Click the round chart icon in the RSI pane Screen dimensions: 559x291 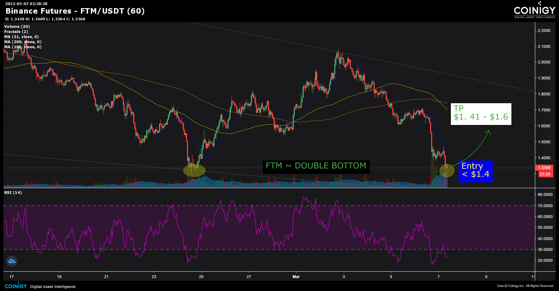coord(12,261)
